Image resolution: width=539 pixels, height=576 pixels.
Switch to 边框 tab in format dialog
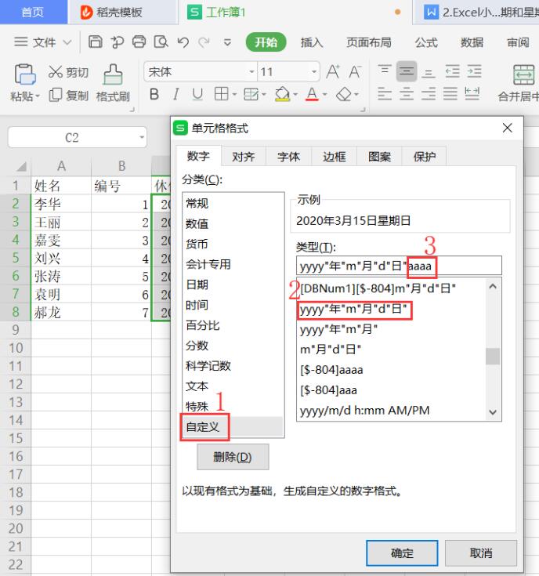click(x=334, y=157)
